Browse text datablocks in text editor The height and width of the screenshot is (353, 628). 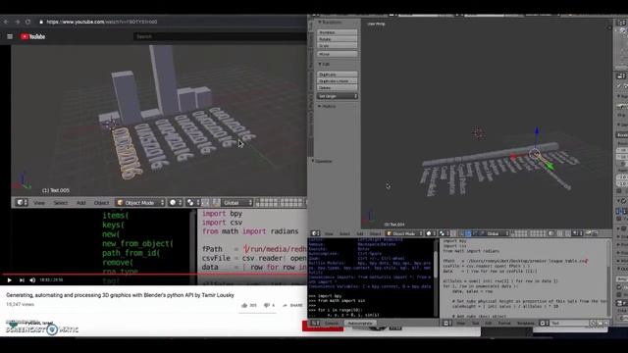[544, 323]
